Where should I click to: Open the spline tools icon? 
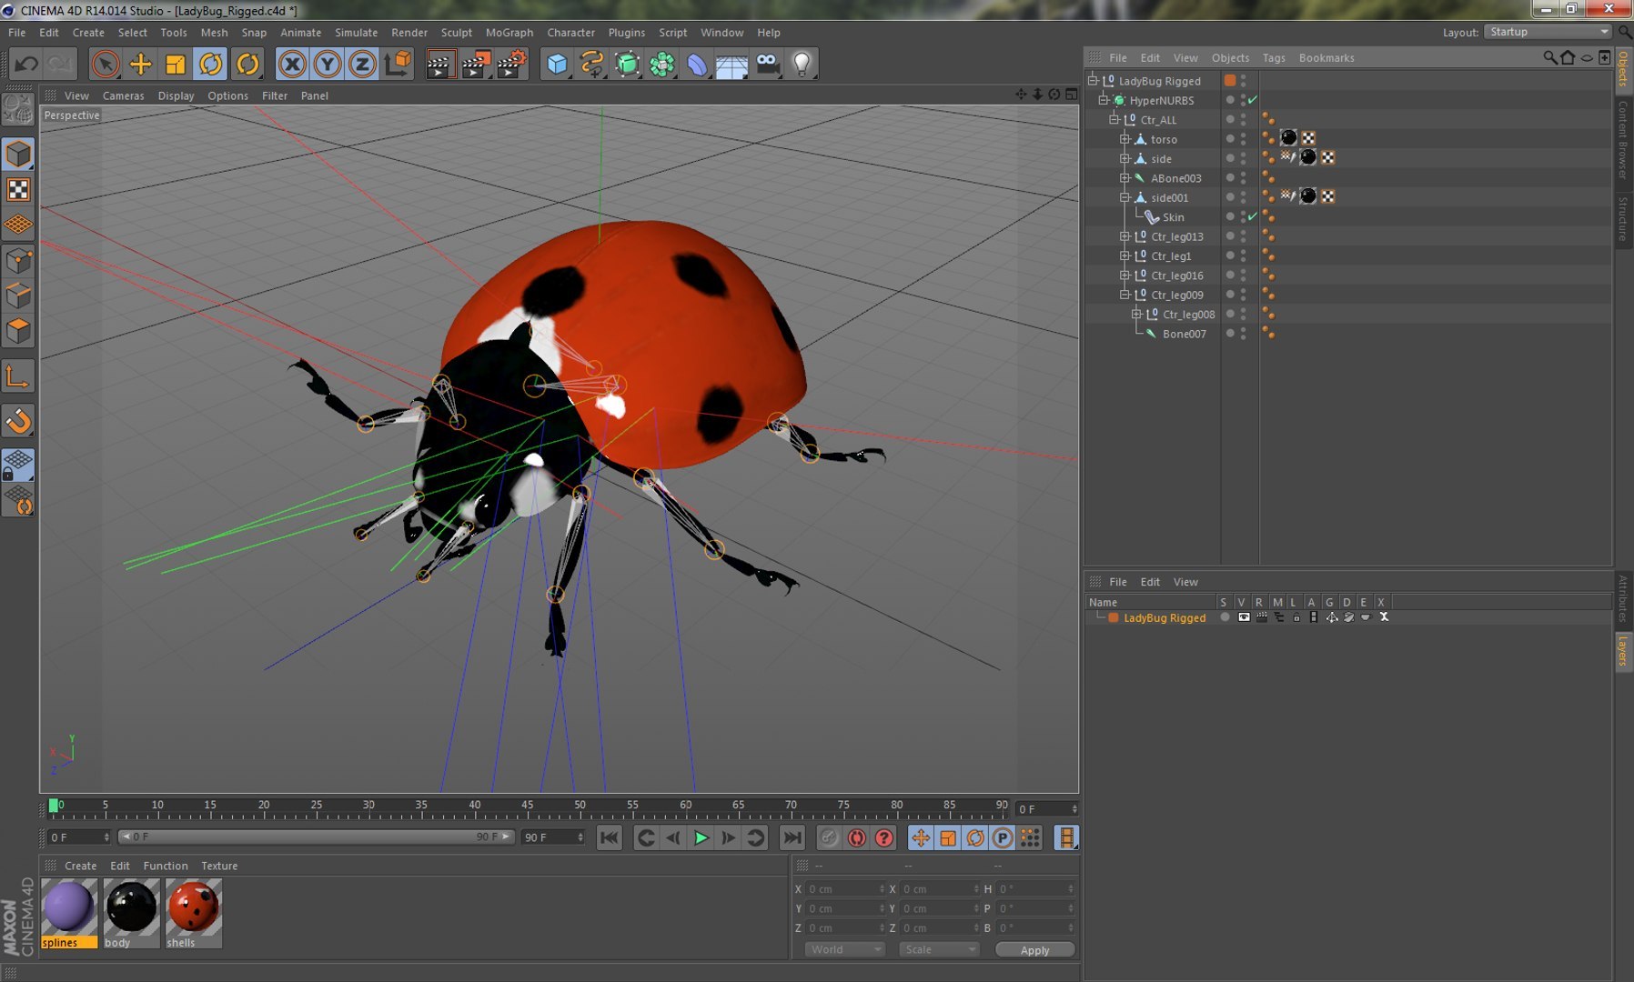tap(592, 64)
